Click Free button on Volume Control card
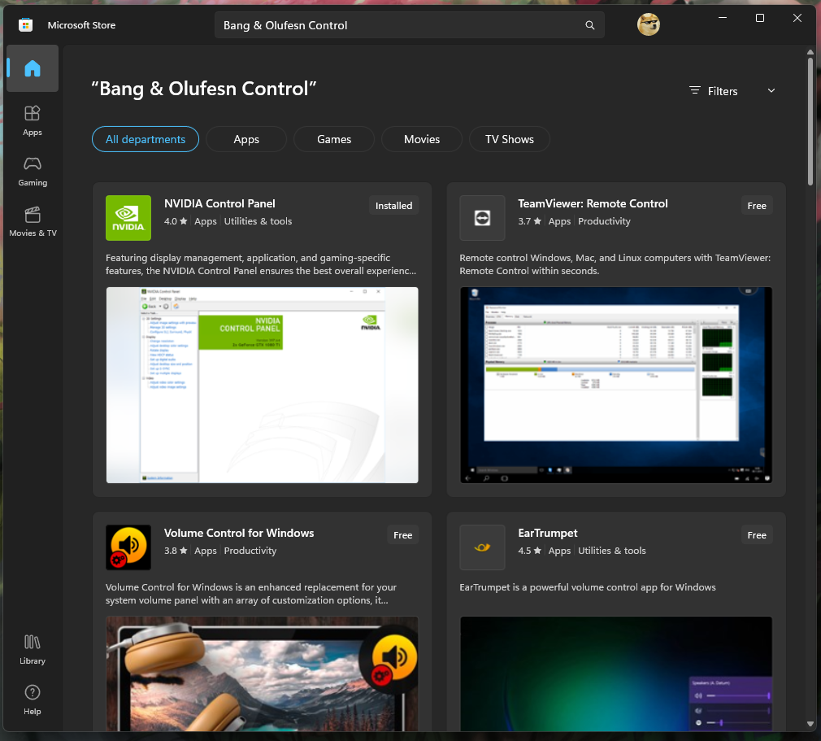The image size is (821, 741). click(402, 535)
